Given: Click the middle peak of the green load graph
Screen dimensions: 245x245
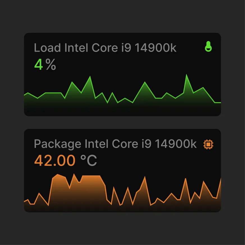Looking at the screenshot, I should click(145, 82).
